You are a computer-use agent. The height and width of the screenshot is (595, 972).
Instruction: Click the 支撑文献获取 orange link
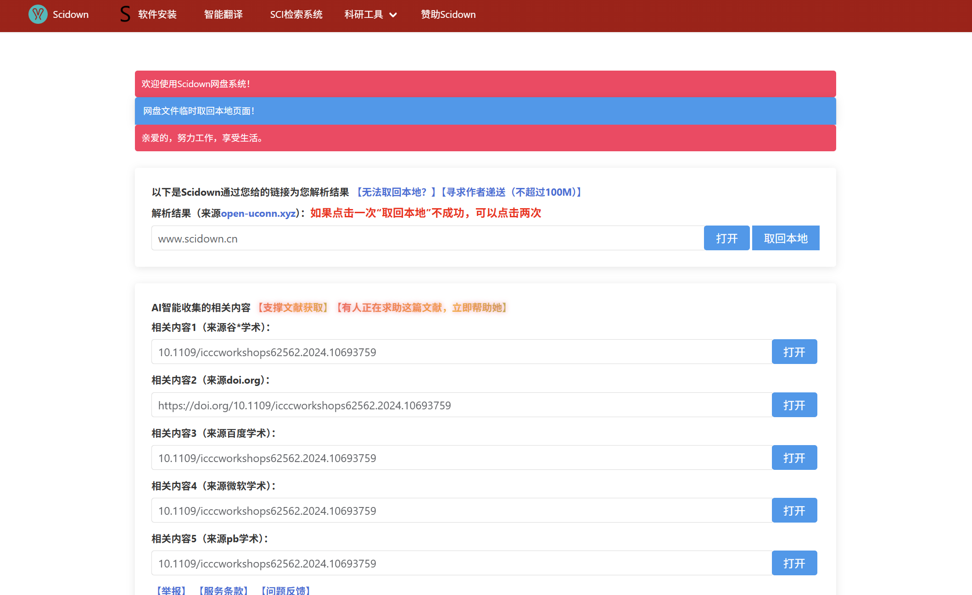293,308
